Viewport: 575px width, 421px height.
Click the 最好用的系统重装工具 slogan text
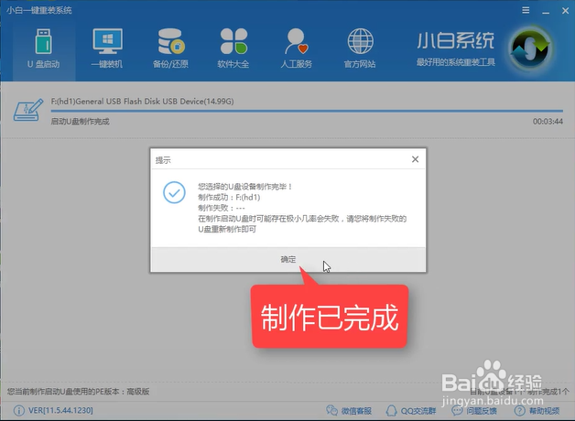click(x=456, y=62)
